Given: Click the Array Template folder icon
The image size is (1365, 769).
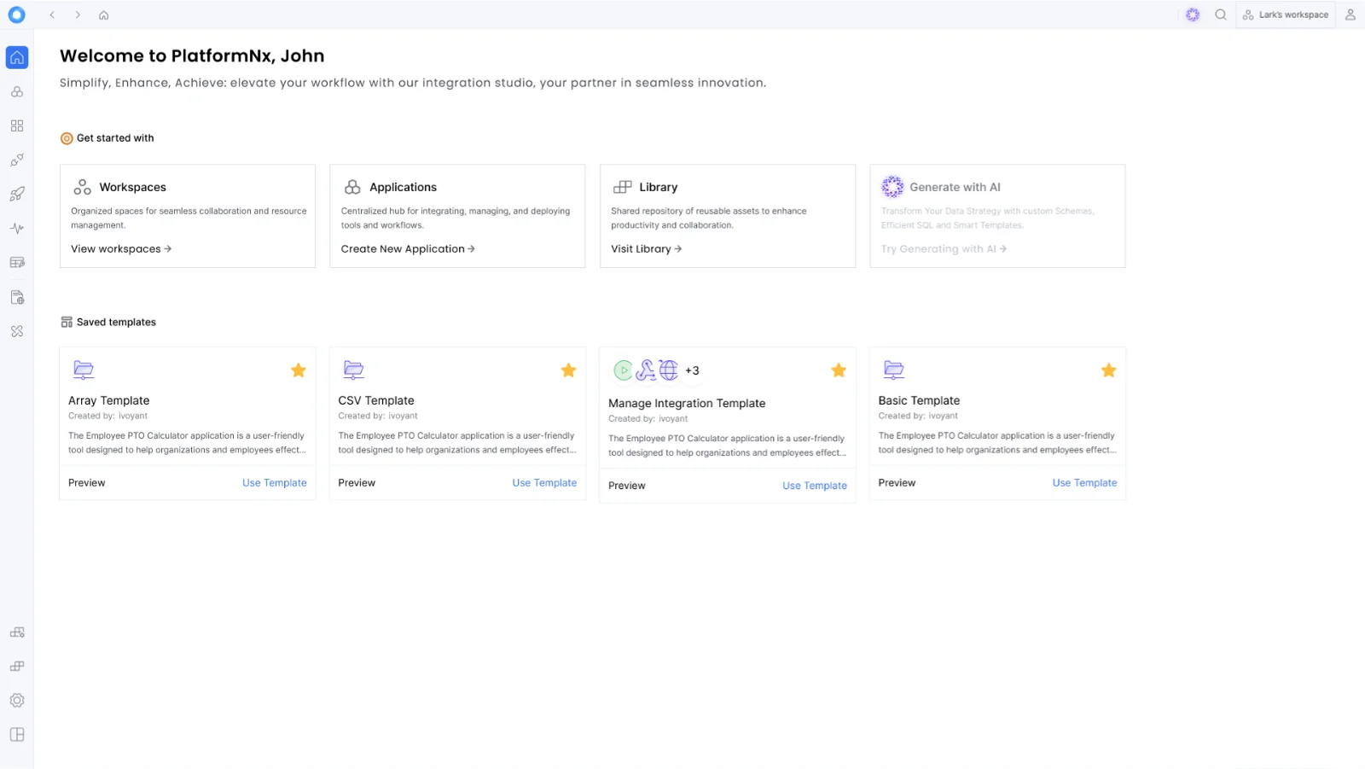Looking at the screenshot, I should point(84,370).
